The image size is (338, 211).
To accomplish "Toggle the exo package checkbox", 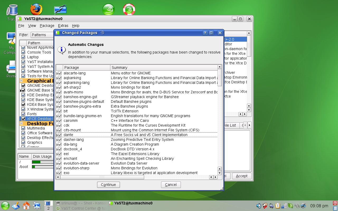I will [x=60, y=173].
